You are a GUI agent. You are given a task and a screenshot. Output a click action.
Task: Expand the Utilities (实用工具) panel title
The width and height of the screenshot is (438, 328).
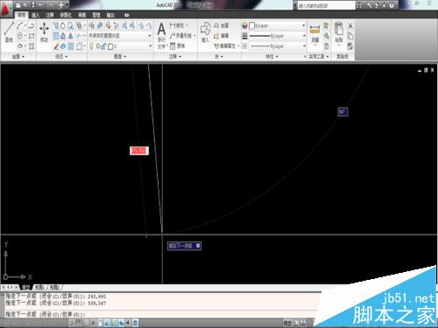click(x=319, y=57)
